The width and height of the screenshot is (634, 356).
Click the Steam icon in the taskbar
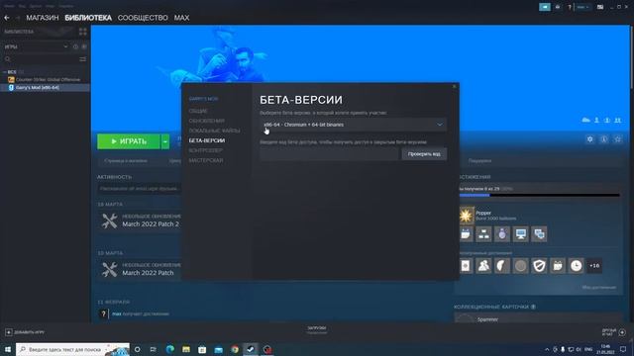tap(251, 349)
